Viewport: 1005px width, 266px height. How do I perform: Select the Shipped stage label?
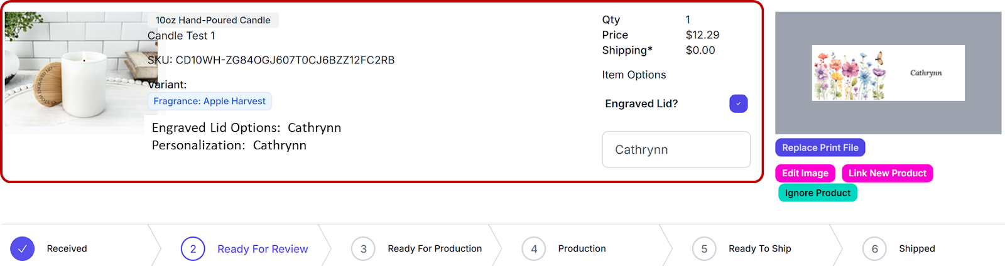pos(916,249)
